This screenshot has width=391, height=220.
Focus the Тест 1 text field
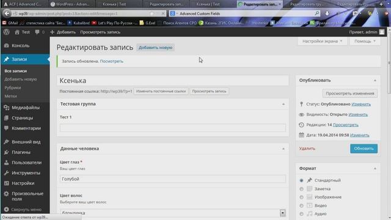172,128
